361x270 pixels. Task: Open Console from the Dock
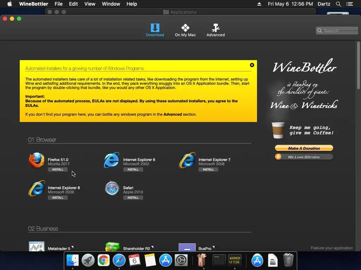click(x=234, y=261)
